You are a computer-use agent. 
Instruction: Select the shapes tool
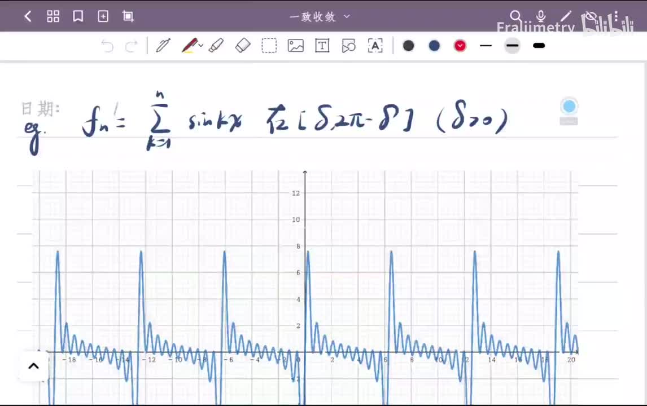coord(349,45)
